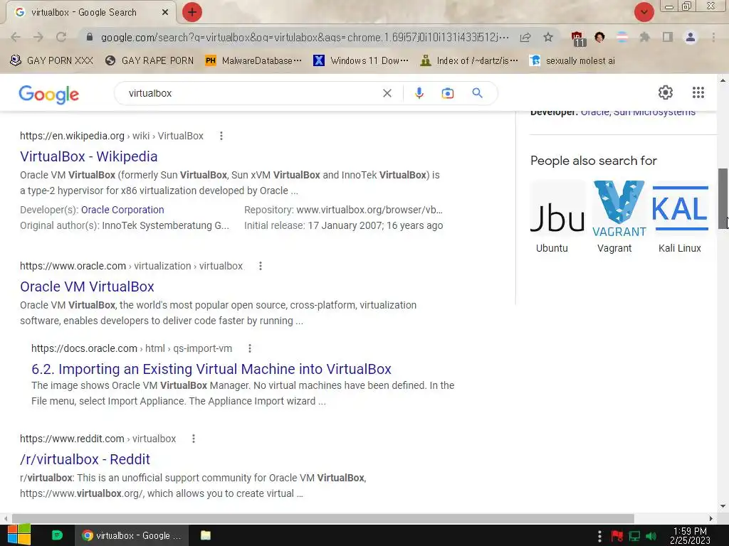Viewport: 729px width, 546px height.
Task: Click the vertical scrollbar thumb
Action: pyautogui.click(x=723, y=199)
